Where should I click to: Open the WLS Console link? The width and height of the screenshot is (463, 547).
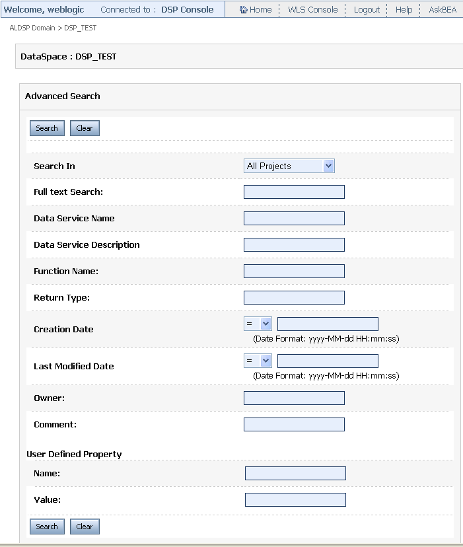coord(312,10)
